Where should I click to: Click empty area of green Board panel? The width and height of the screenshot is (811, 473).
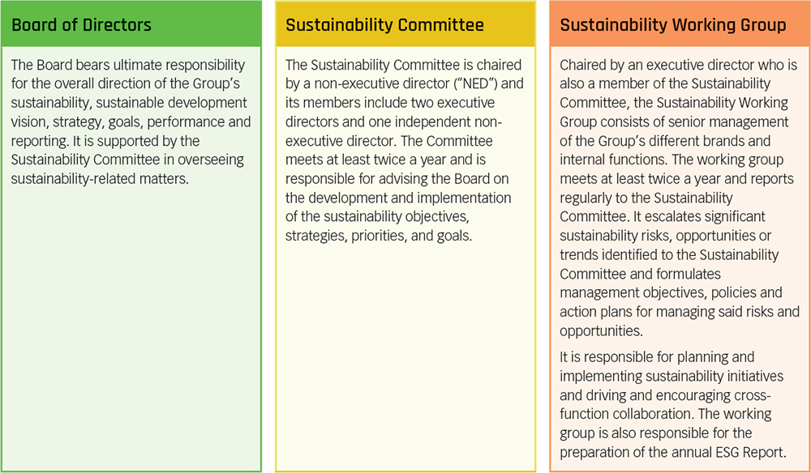click(x=131, y=330)
